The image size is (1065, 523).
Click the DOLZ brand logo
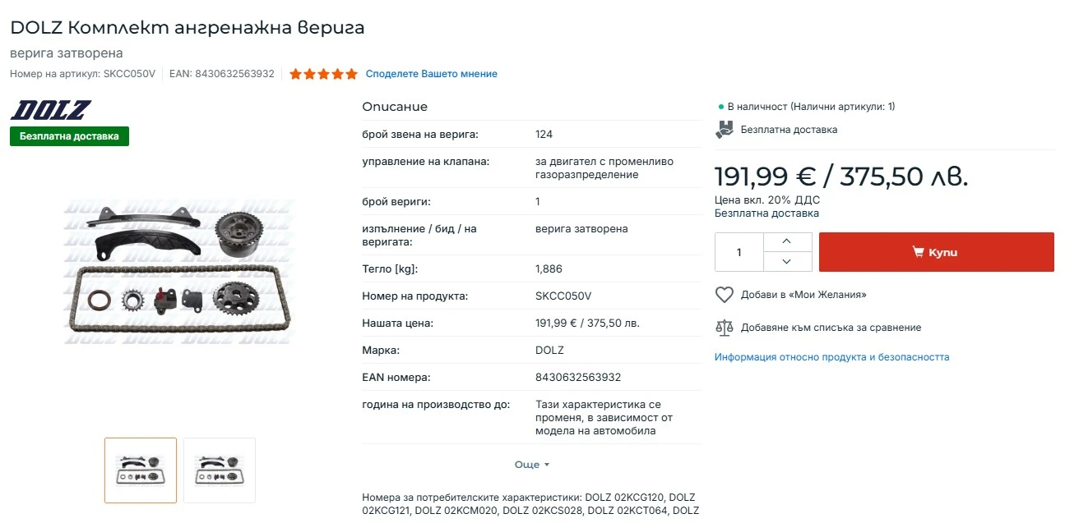tap(50, 110)
